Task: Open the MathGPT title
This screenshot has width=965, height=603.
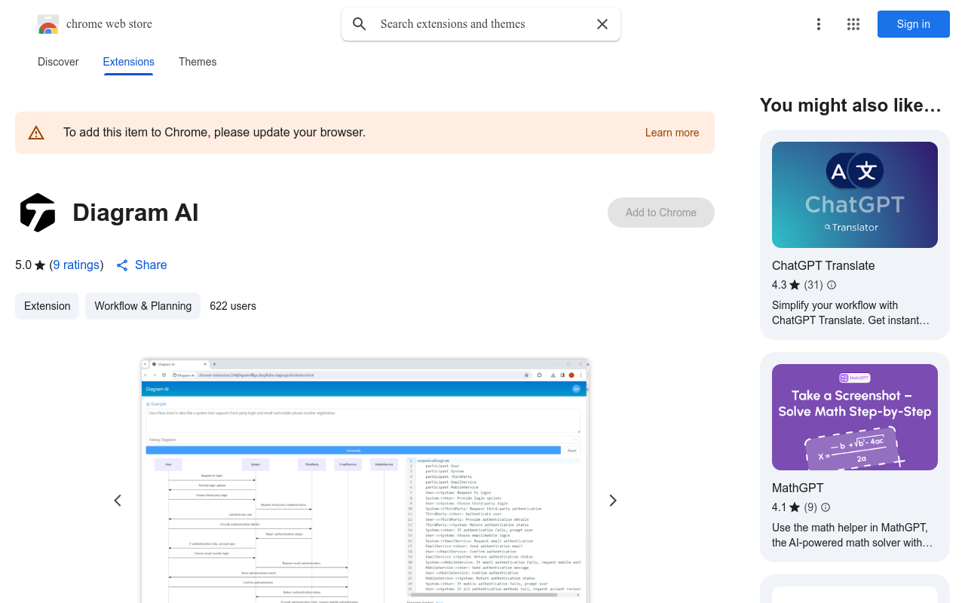Action: 798,488
